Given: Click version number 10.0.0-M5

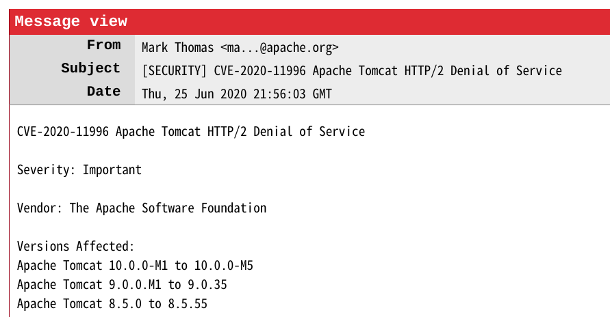Looking at the screenshot, I should [x=224, y=266].
